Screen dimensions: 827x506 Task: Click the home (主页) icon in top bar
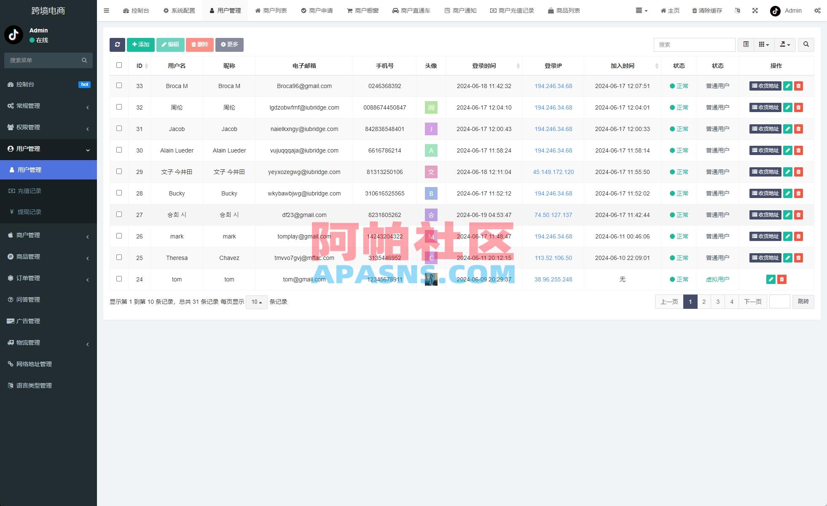(663, 11)
